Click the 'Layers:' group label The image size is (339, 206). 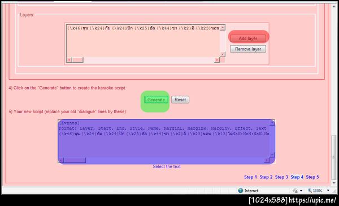tap(27, 15)
